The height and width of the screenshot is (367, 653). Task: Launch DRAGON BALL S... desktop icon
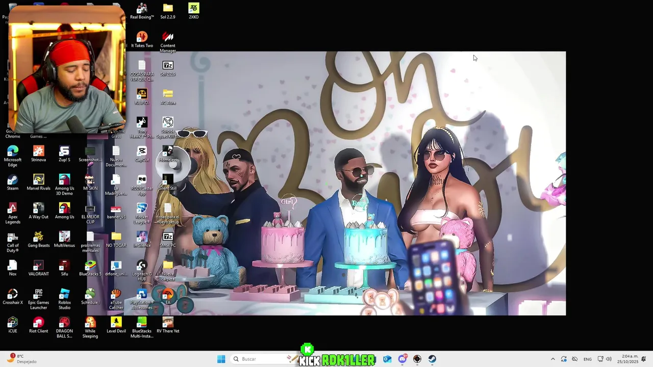point(64,327)
